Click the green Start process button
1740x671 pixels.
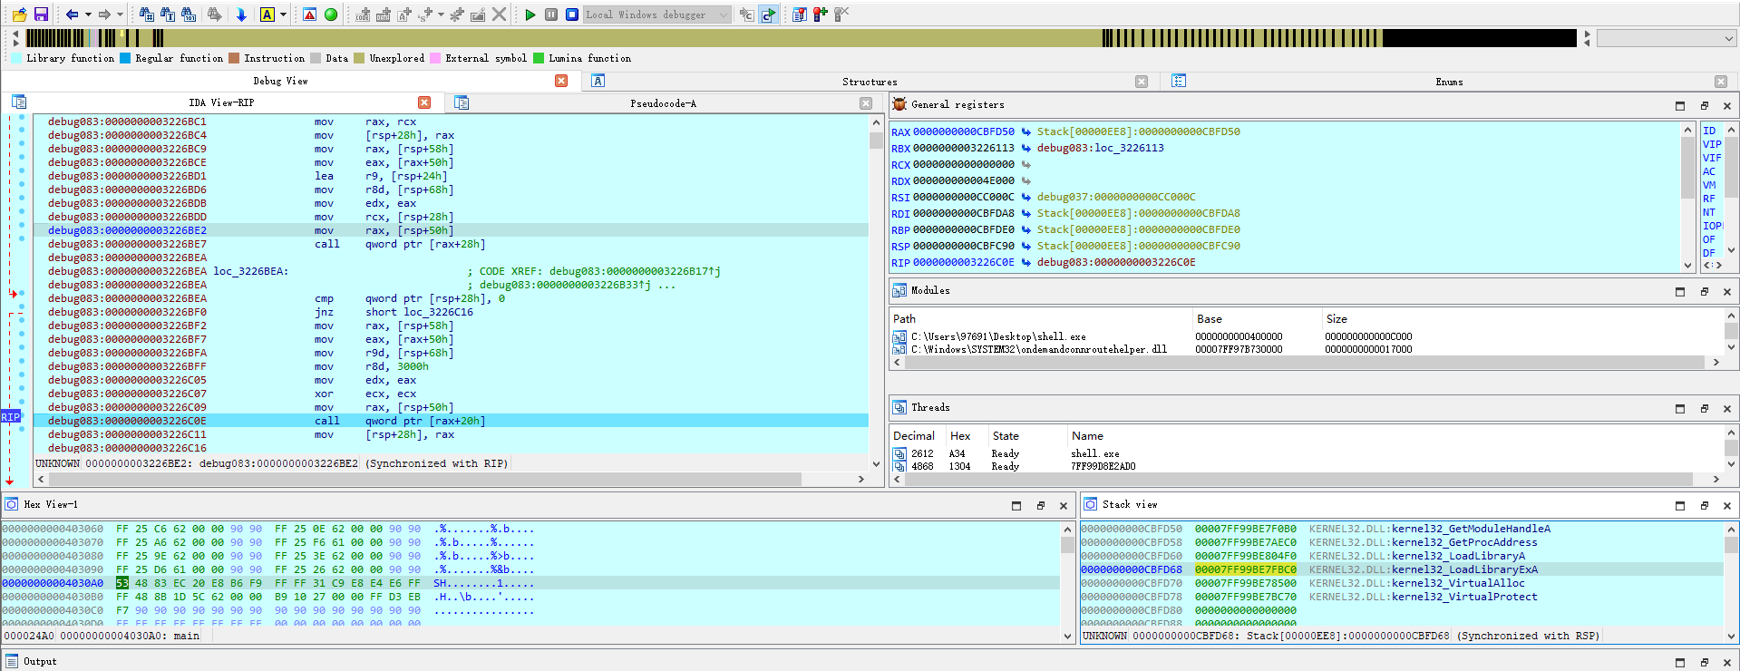point(530,15)
